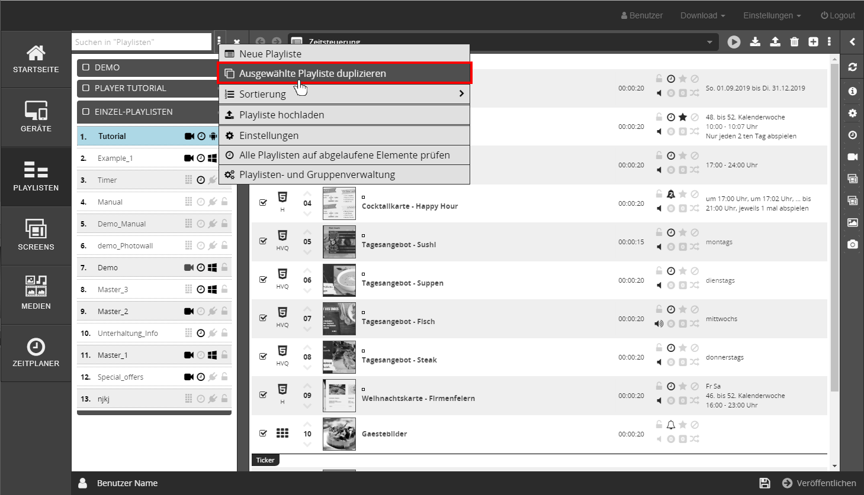This screenshot has width=864, height=495.
Task: Click the Logout link
Action: [x=837, y=15]
